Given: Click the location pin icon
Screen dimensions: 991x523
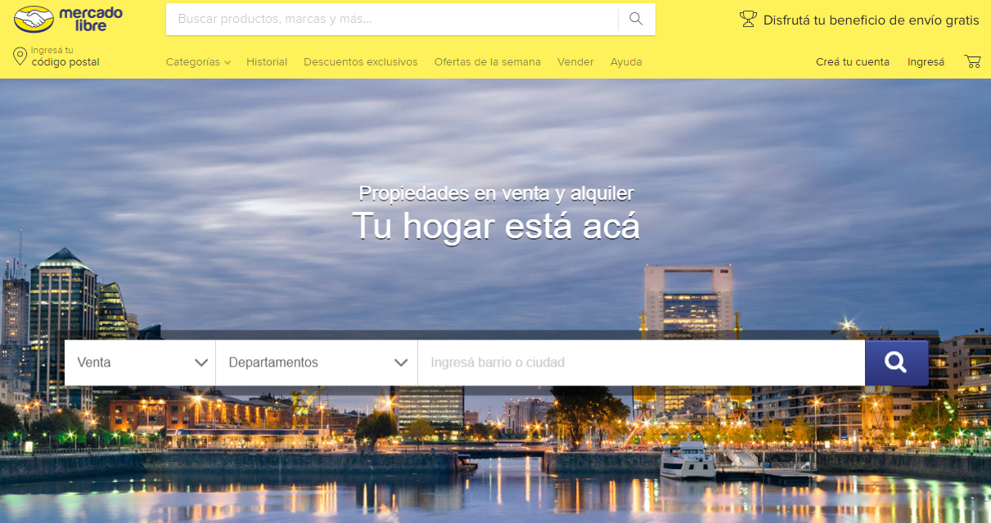Looking at the screenshot, I should 20,56.
